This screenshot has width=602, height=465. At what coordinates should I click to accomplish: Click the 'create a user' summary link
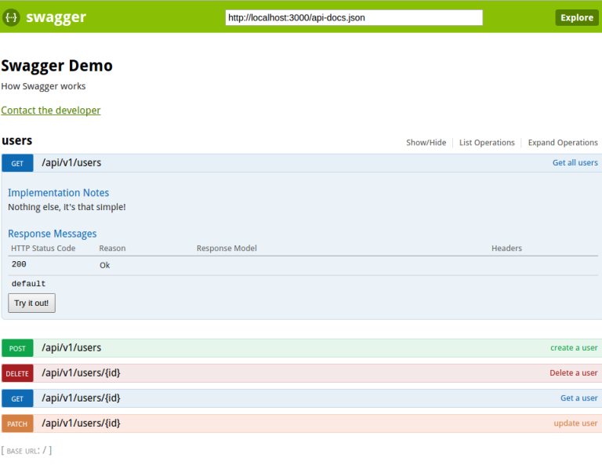tap(574, 348)
